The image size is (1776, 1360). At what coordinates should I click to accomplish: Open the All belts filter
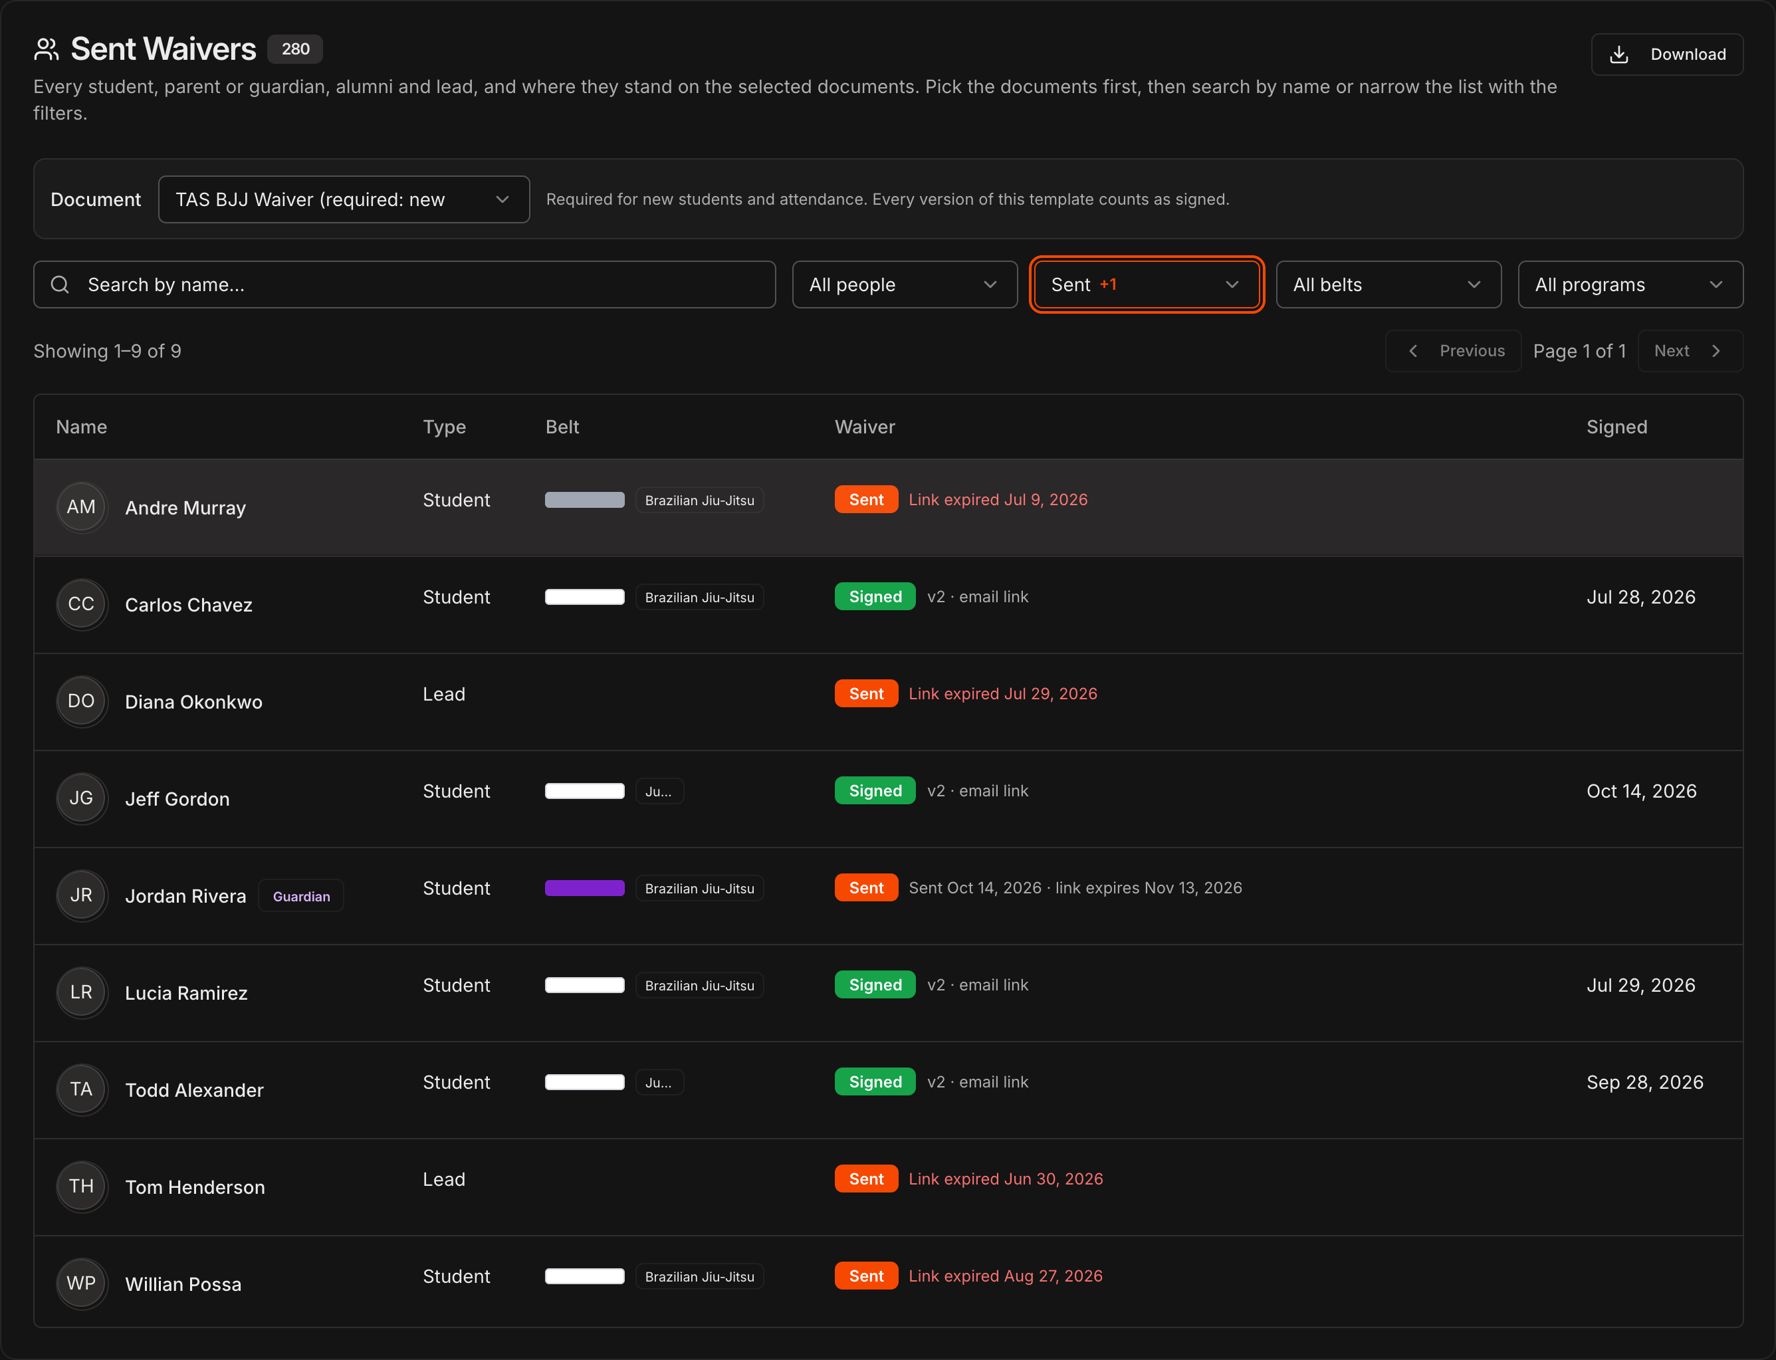point(1388,284)
